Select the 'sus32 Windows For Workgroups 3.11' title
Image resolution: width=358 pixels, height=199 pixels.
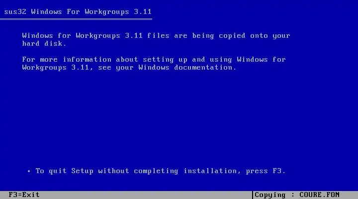pyautogui.click(x=78, y=11)
